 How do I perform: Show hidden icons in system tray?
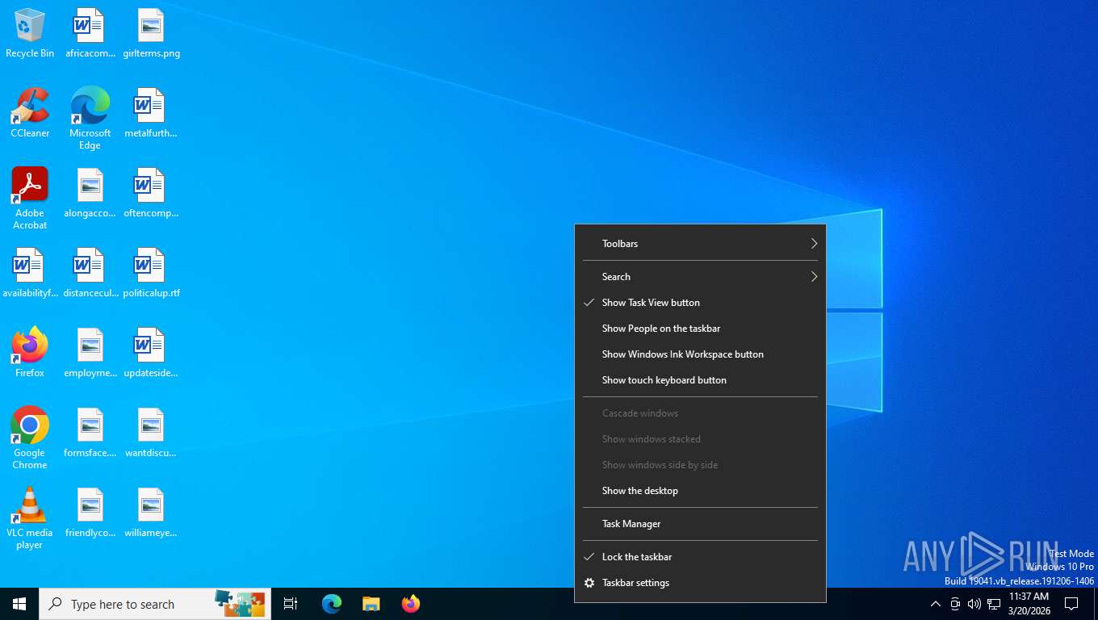[x=936, y=604]
